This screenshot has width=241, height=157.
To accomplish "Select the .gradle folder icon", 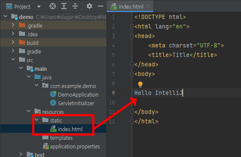I will point(22,25).
